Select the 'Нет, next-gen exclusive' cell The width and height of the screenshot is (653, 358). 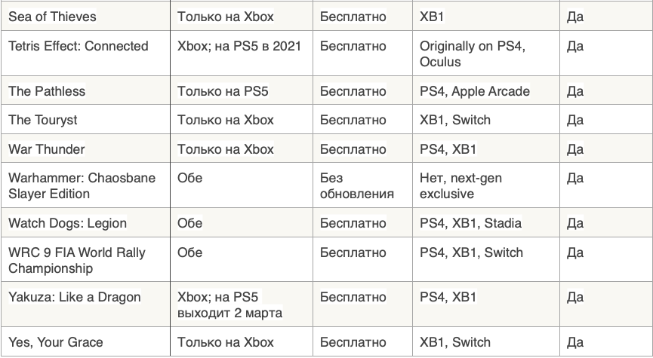click(460, 186)
